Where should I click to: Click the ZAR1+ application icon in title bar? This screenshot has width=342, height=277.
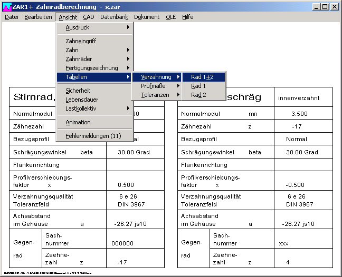click(7, 7)
